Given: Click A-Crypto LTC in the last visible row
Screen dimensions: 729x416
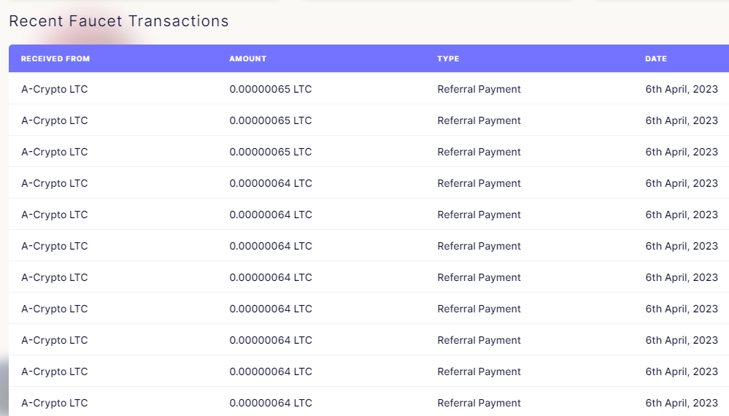Looking at the screenshot, I should [x=55, y=403].
